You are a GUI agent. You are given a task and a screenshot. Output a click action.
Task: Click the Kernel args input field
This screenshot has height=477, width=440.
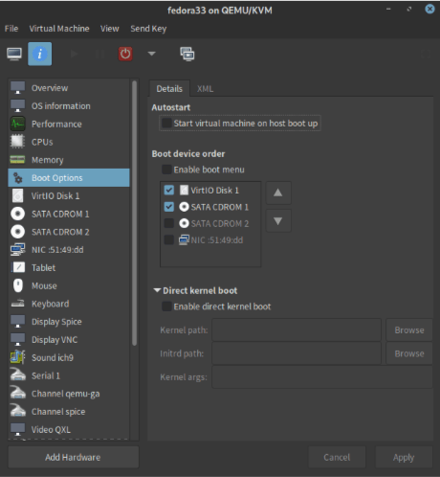click(x=322, y=377)
